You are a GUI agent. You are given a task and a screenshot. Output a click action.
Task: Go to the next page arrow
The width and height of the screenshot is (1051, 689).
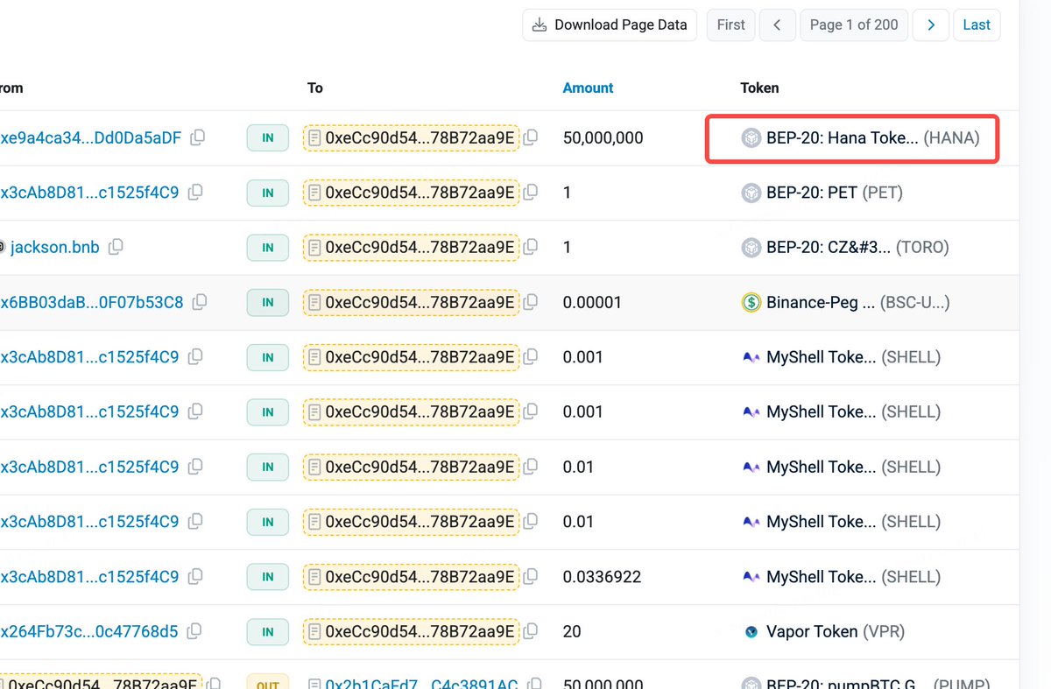(931, 25)
